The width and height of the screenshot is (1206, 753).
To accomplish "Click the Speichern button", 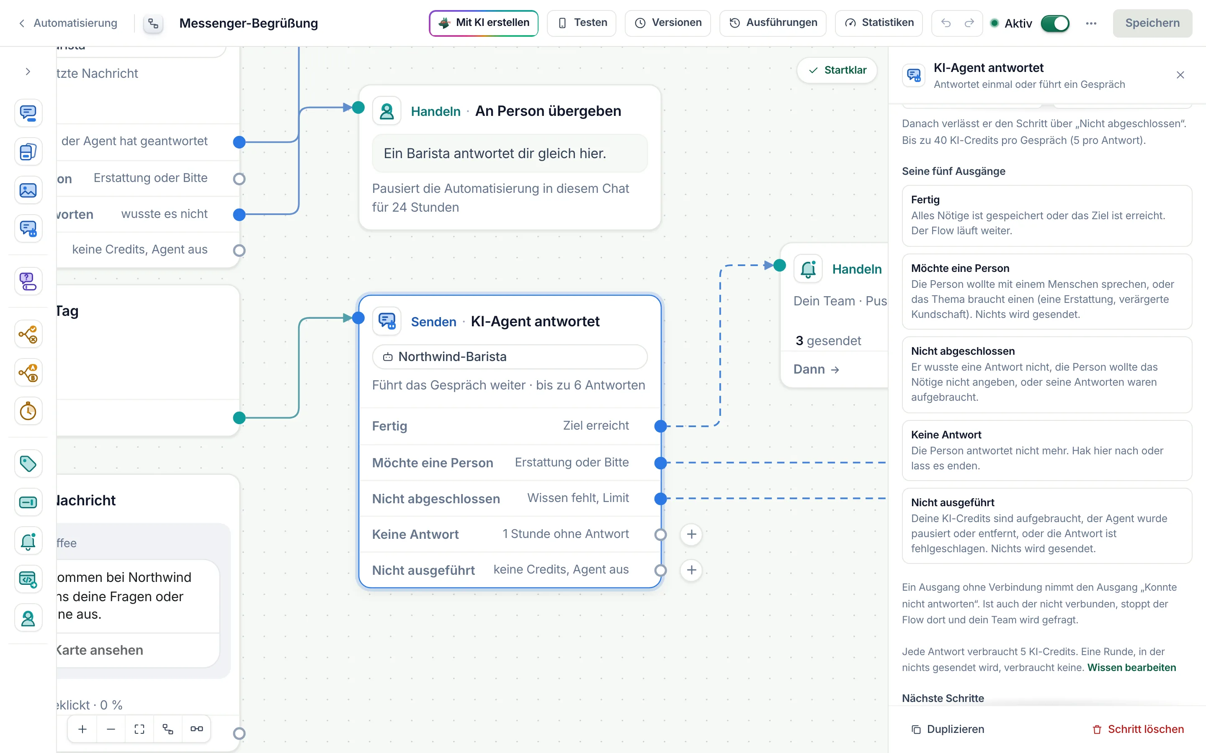I will coord(1152,23).
